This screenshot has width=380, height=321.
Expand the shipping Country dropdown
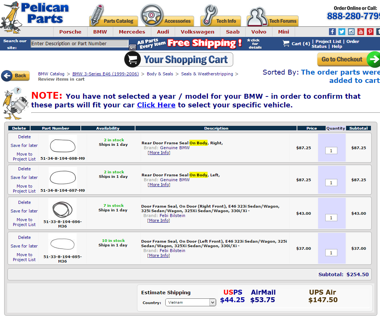(x=191, y=303)
